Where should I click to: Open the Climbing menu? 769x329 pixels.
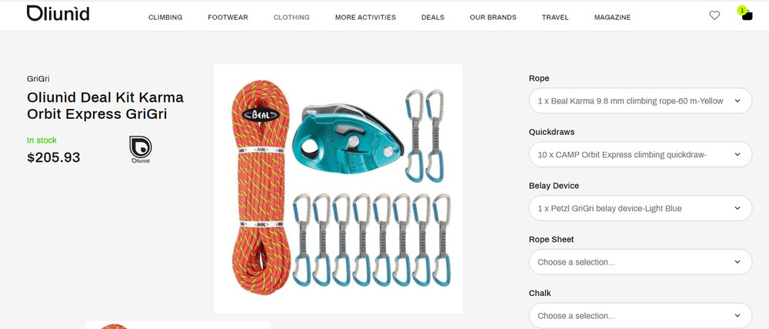[165, 17]
